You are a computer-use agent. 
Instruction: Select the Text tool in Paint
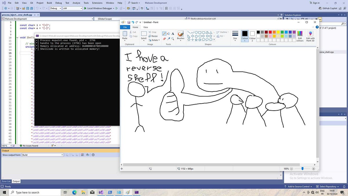[173, 34]
